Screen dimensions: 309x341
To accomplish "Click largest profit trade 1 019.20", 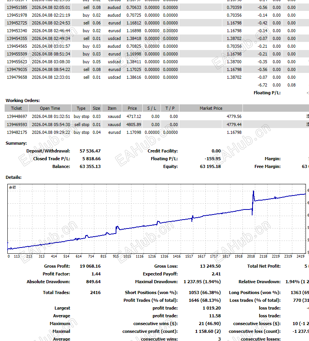I will click(x=212, y=308).
